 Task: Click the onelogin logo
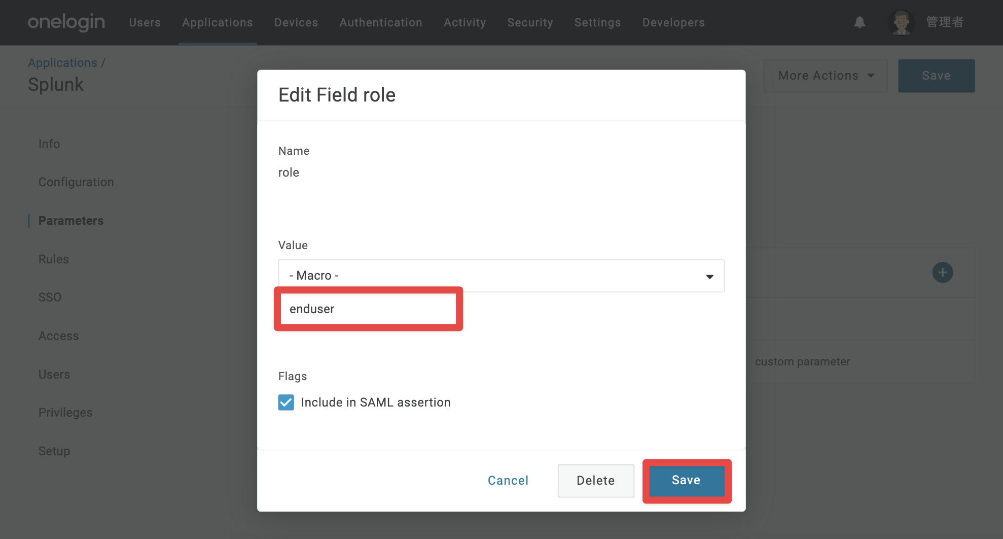point(66,22)
